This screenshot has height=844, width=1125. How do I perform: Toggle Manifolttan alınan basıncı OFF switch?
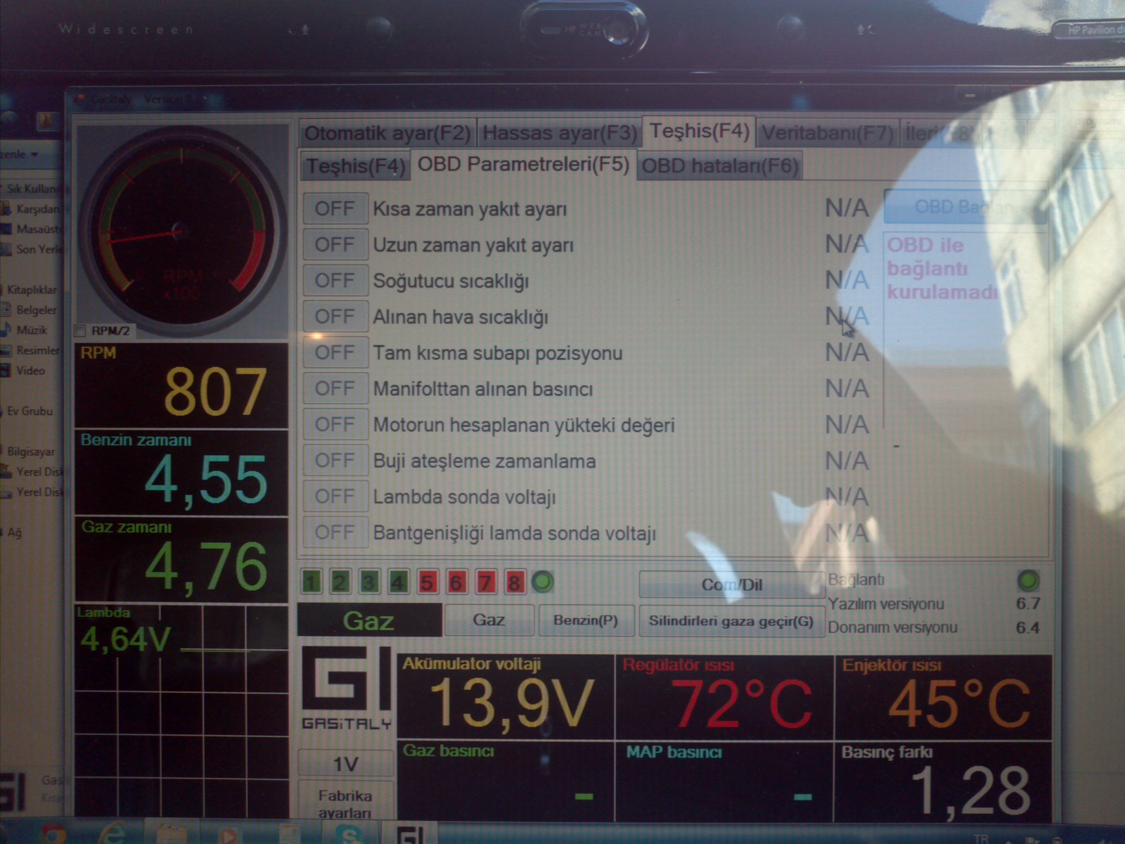(335, 388)
